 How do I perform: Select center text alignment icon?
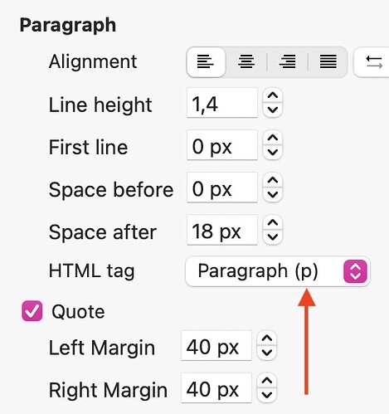(246, 61)
